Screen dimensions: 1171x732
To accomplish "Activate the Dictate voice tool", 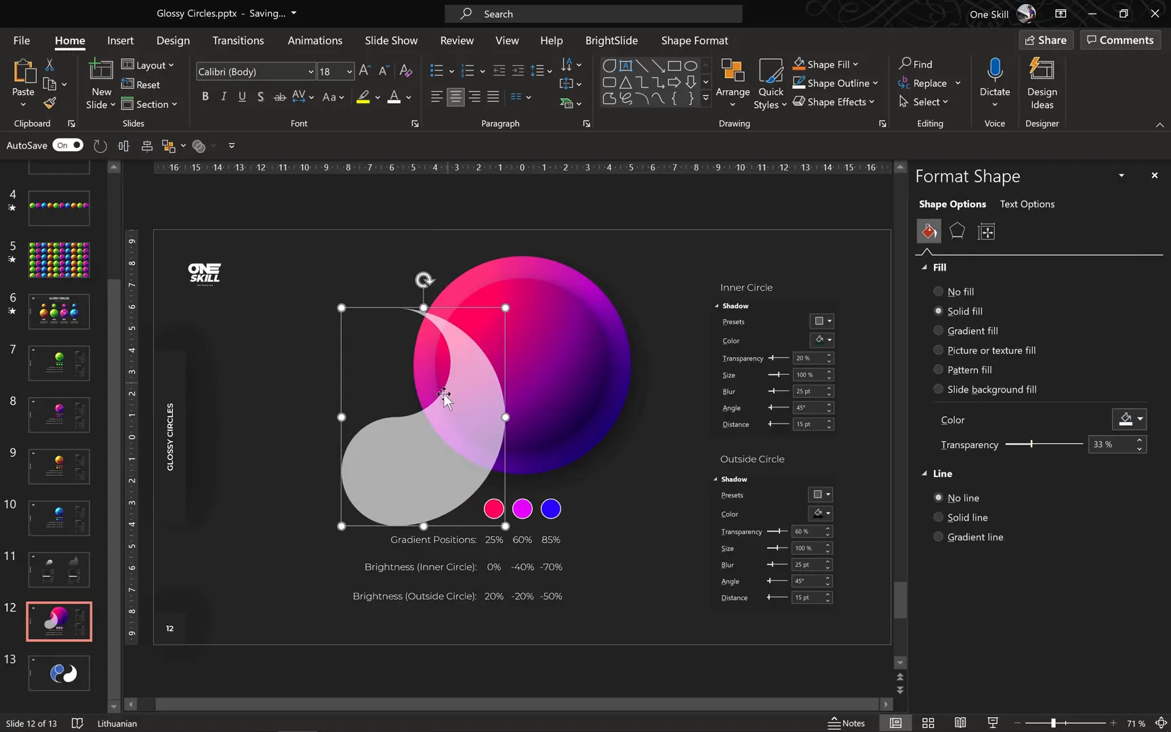I will (x=995, y=78).
